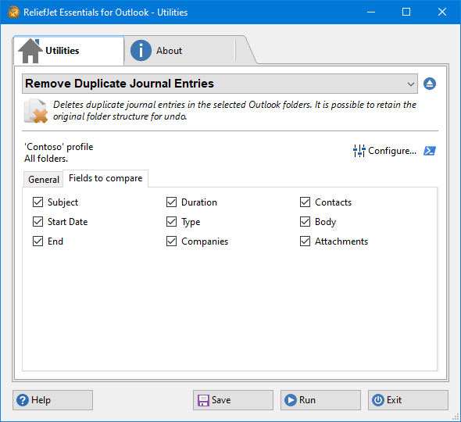Screen dimensions: 461x422
Task: Click the eject-style icon beside utility dropdown
Action: pyautogui.click(x=430, y=84)
